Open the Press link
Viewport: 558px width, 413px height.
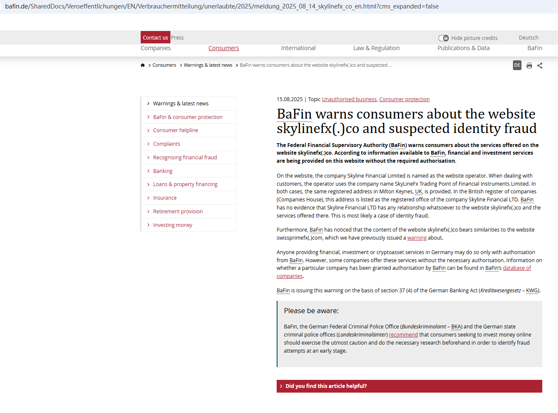click(177, 37)
